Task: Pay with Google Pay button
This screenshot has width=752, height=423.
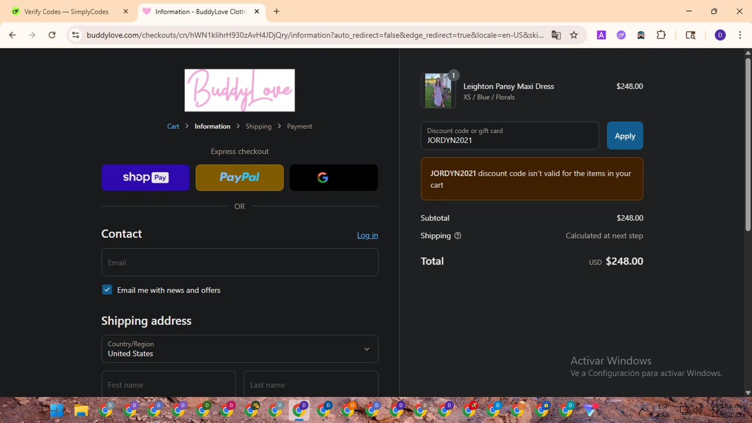Action: (334, 178)
